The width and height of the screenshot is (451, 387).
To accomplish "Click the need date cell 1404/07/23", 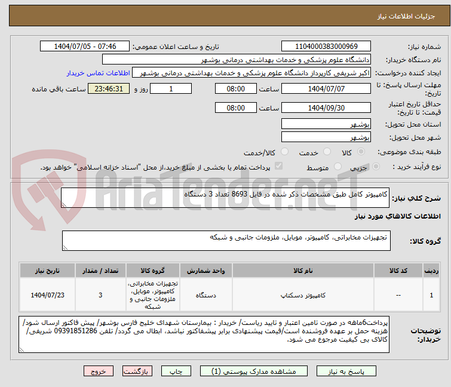I will [47, 295].
